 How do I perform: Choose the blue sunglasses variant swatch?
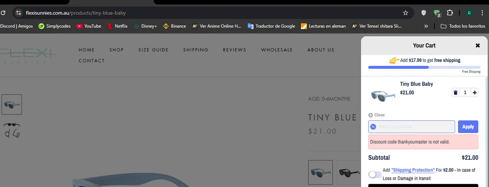click(320, 172)
